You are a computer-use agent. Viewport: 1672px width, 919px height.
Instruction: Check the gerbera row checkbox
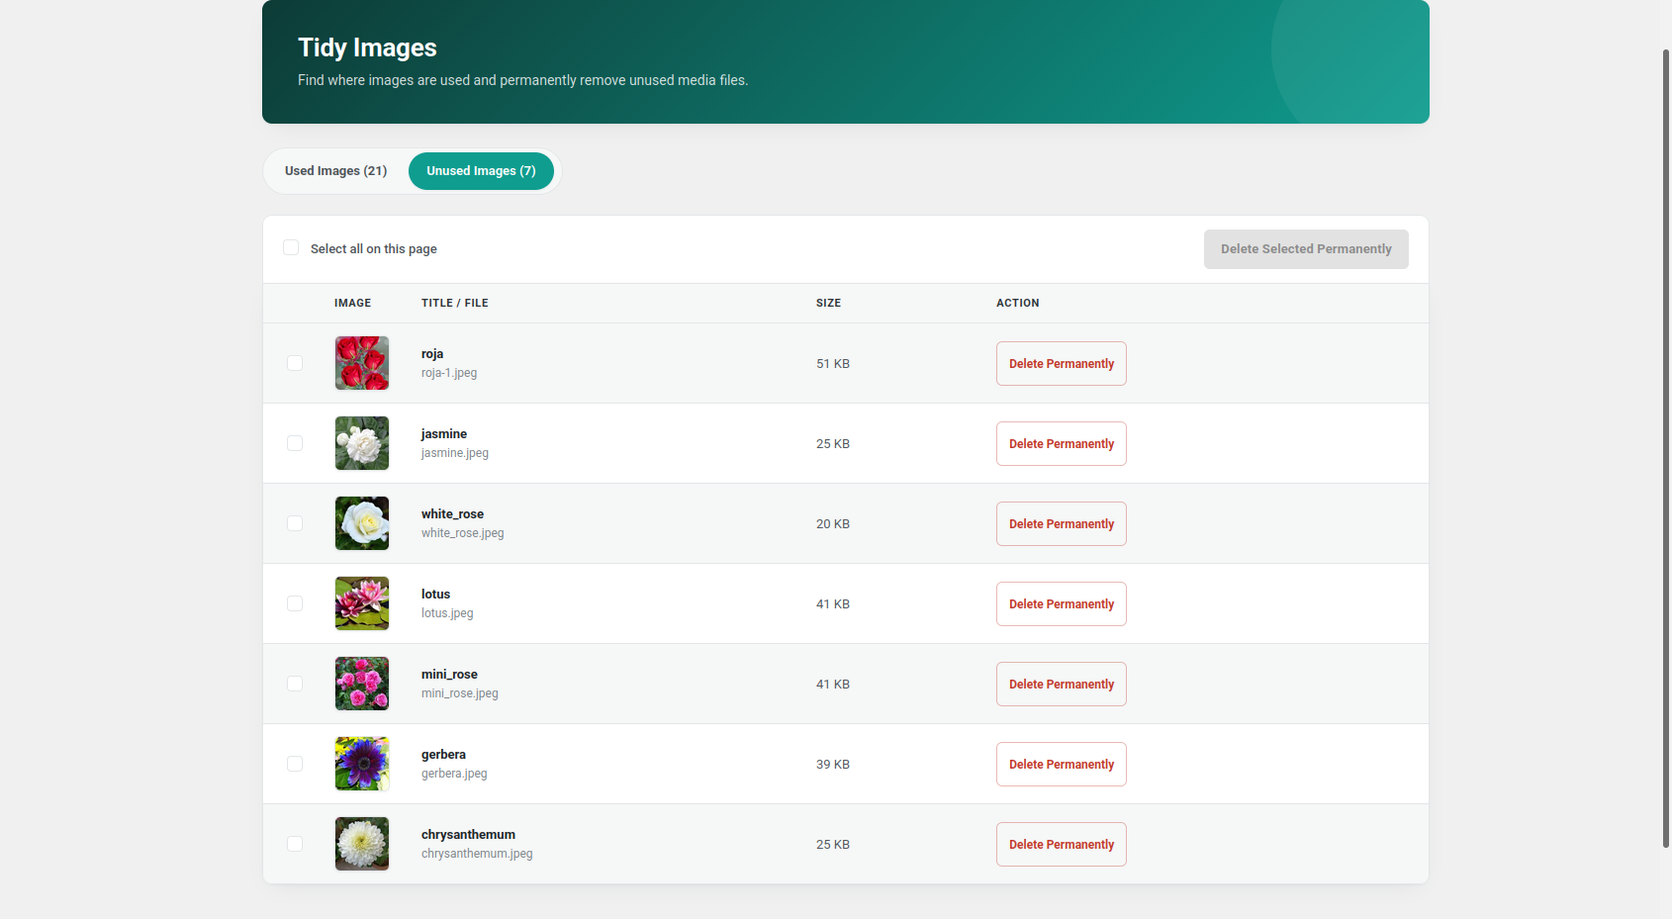click(295, 764)
